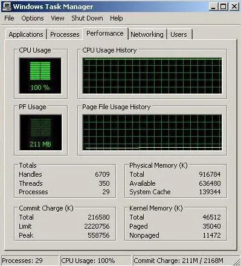Select the Performance tab
Image resolution: width=241 pixels, height=266 pixels.
105,33
